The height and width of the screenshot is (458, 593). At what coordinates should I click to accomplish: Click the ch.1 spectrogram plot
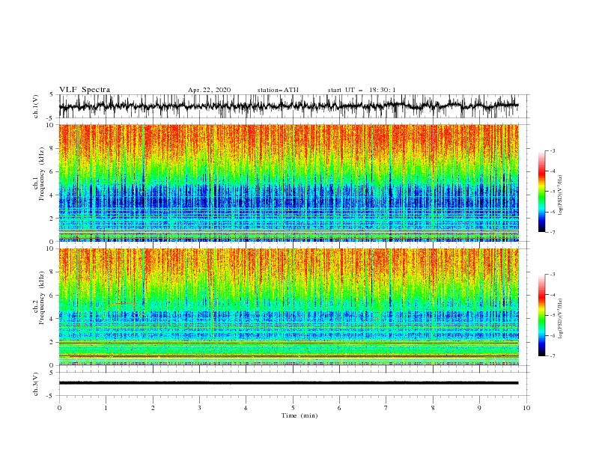point(289,183)
